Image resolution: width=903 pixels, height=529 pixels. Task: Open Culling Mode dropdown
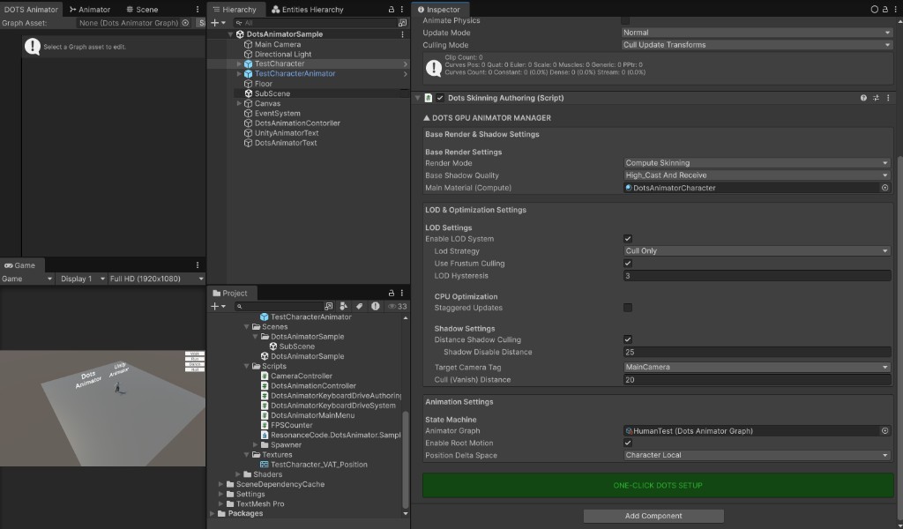pyautogui.click(x=756, y=45)
